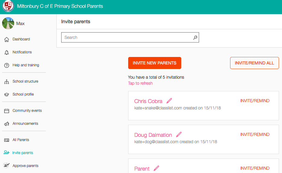Click pencil icon beside Doug Dalmation
This screenshot has height=173, width=282.
[x=179, y=134]
